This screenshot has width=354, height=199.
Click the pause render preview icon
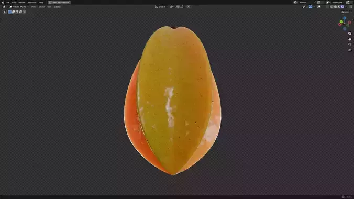(351, 7)
